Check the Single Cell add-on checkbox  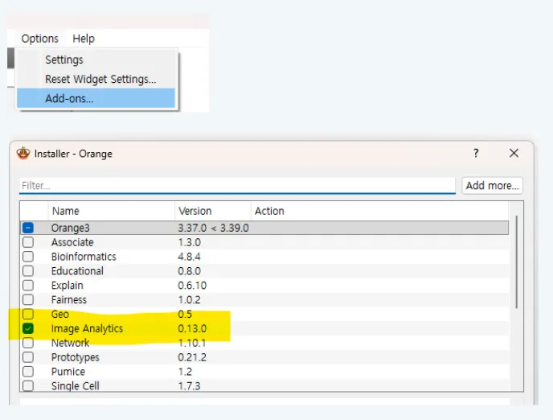pyautogui.click(x=28, y=385)
